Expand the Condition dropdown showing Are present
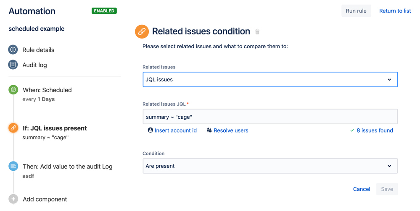Screen dimensions: 420x211 point(270,166)
